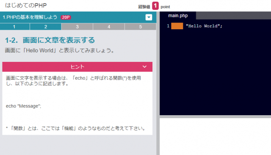
Task: Go to lesson step 3 tab
Action: [x=77, y=27]
